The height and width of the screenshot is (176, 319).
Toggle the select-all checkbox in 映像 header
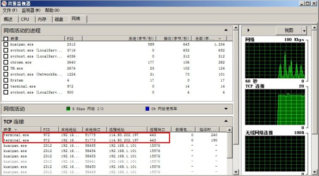6,39
